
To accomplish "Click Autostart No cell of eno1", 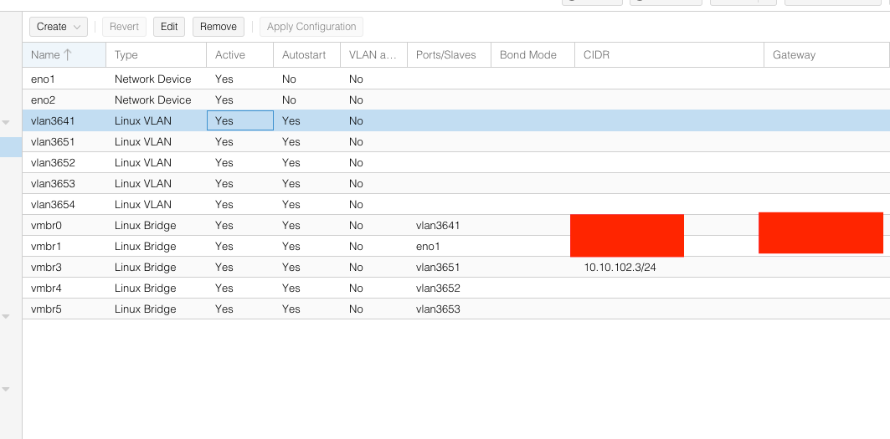I will click(289, 79).
